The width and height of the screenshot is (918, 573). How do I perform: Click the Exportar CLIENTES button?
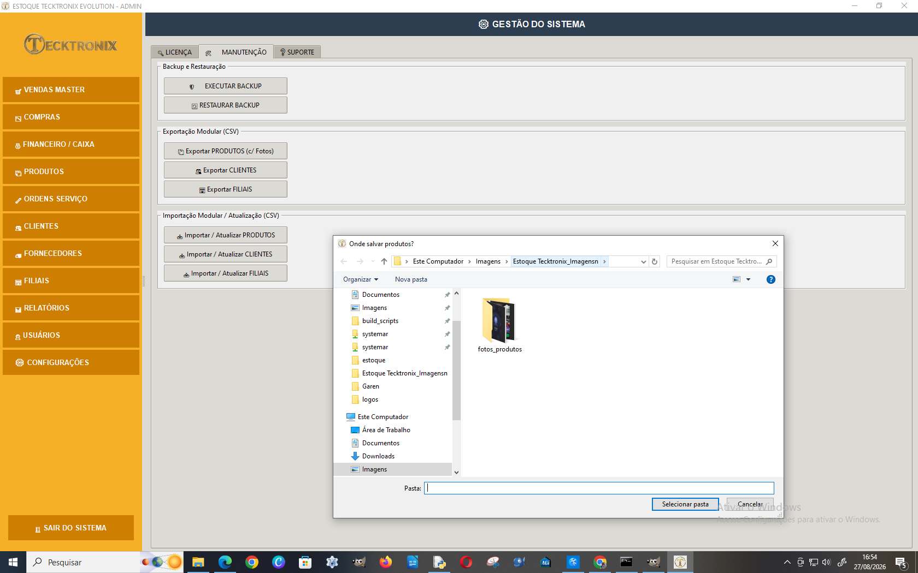pos(226,170)
